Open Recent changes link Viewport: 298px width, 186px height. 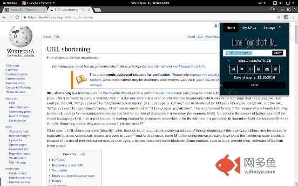[19, 116]
